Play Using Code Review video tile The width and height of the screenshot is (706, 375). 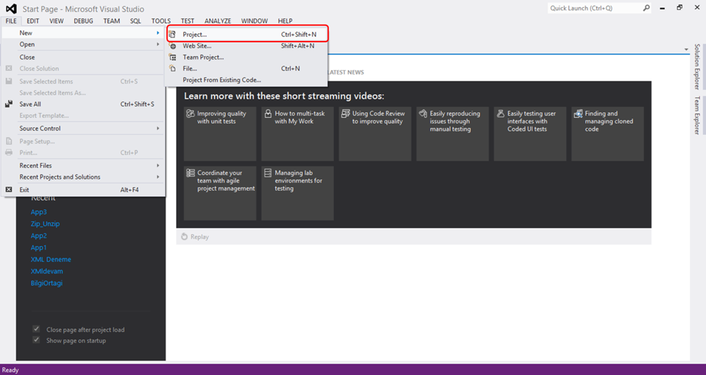click(x=375, y=134)
